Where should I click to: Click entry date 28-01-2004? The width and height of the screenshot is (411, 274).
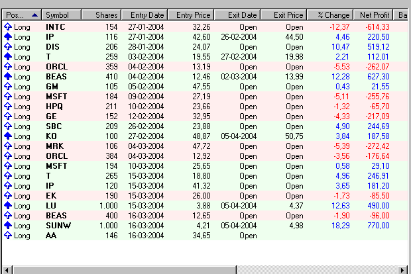coord(146,47)
